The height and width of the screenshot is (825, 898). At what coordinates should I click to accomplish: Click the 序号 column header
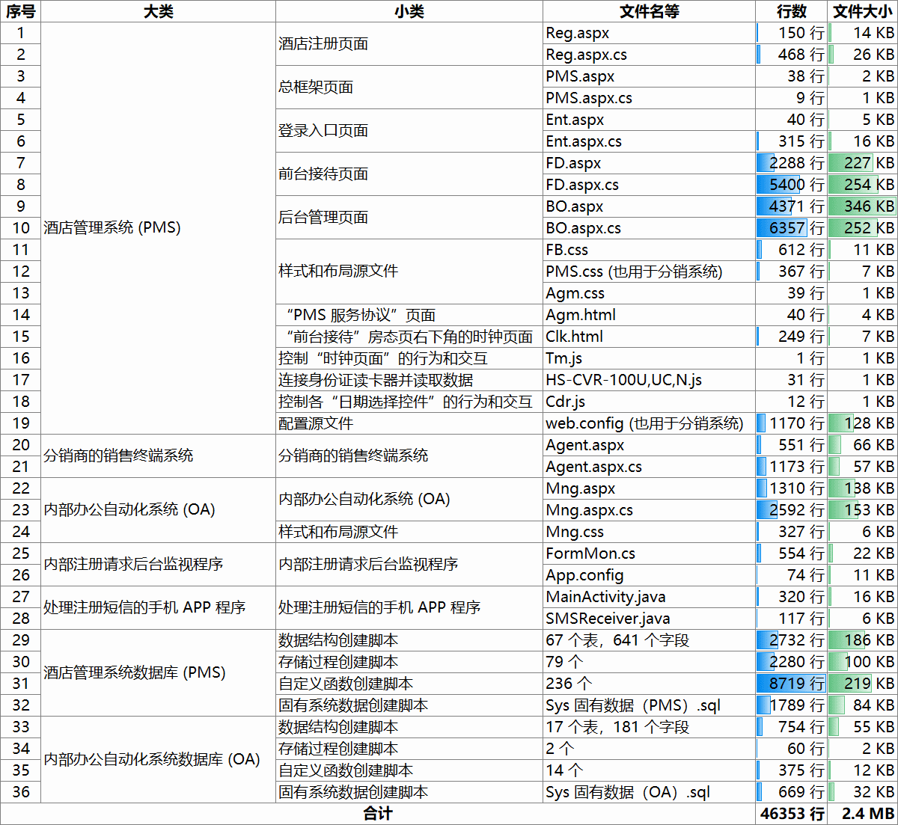coord(21,11)
